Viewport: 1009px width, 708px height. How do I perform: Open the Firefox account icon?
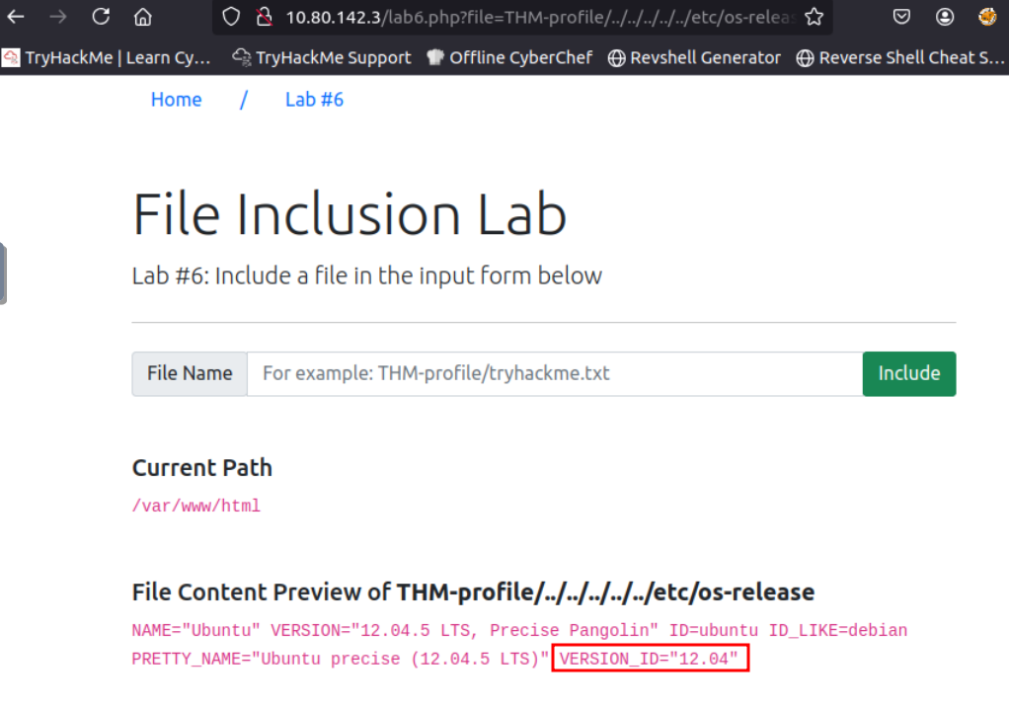click(945, 17)
